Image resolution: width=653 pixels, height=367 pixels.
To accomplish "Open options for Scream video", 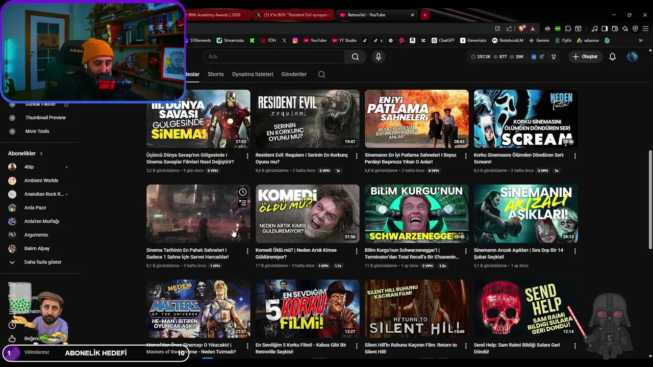I will [x=575, y=155].
